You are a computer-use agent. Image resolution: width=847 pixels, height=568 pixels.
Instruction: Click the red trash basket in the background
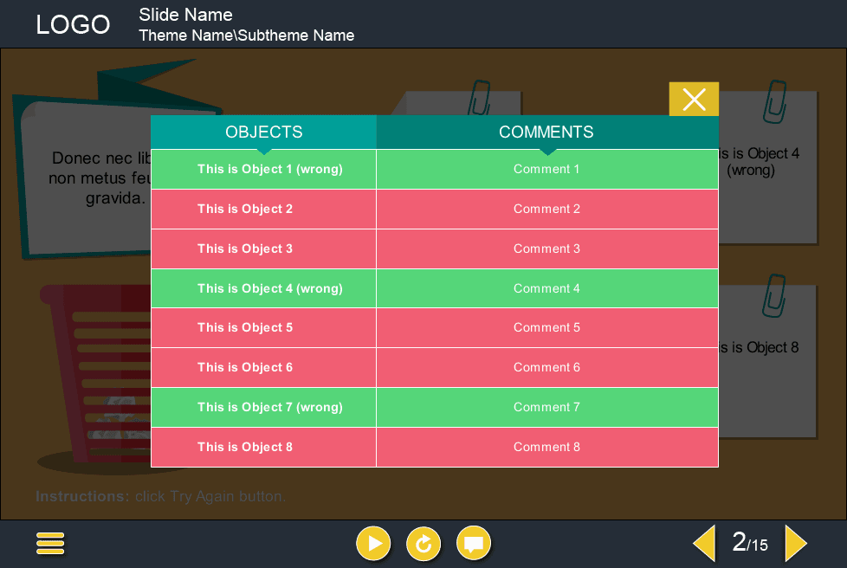(94, 381)
